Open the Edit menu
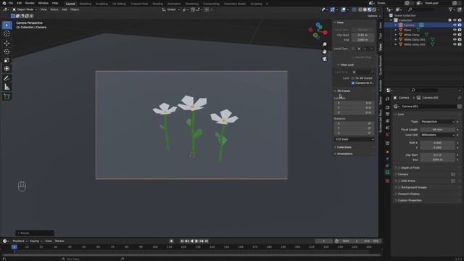 click(x=19, y=3)
